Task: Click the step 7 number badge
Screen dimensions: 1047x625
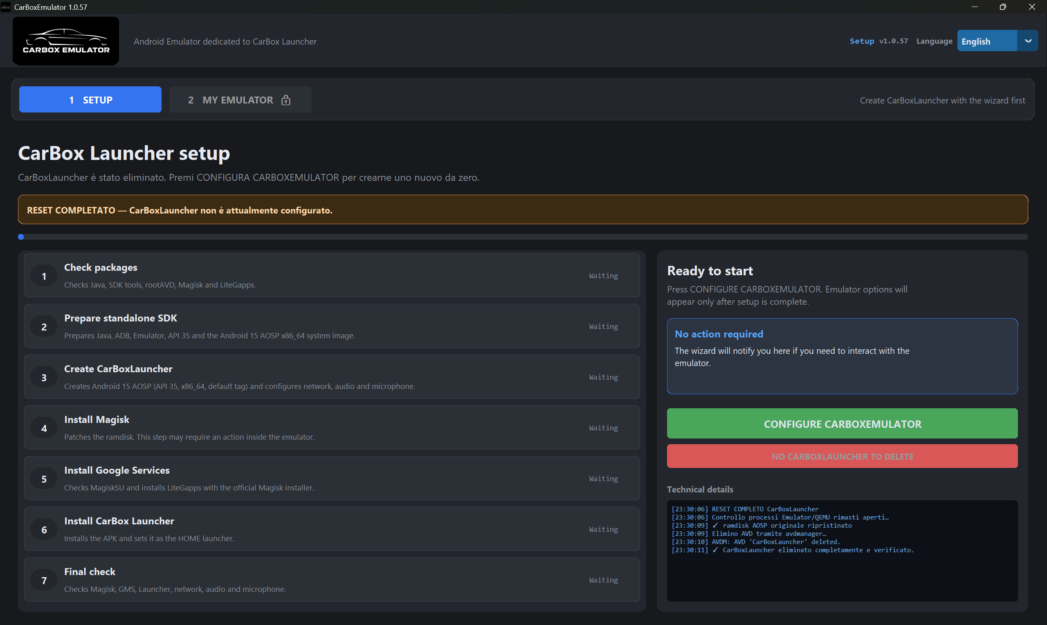Action: click(x=44, y=580)
